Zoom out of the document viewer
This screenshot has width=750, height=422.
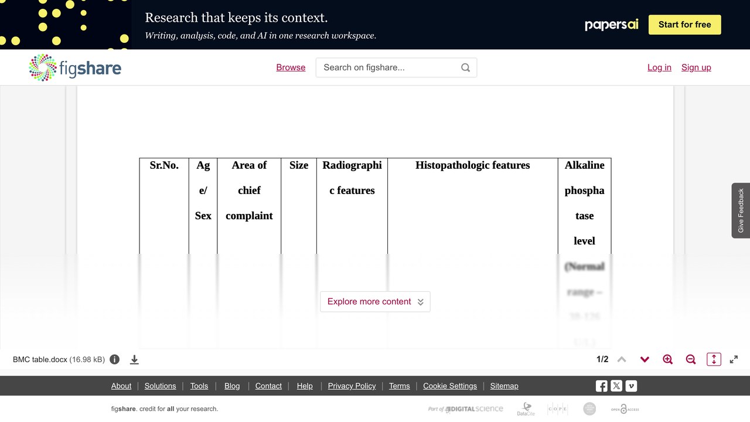tap(691, 359)
